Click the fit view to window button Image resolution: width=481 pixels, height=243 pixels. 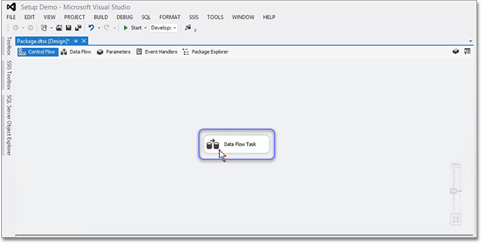[456, 220]
